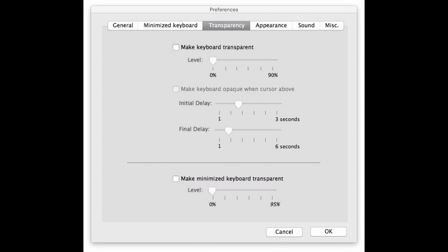Click the minimized keyboard Level slider thumb
The height and width of the screenshot is (252, 448).
212,191
